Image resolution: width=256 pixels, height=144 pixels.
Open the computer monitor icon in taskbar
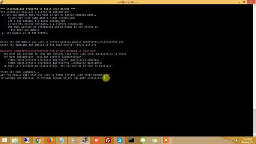(27, 140)
